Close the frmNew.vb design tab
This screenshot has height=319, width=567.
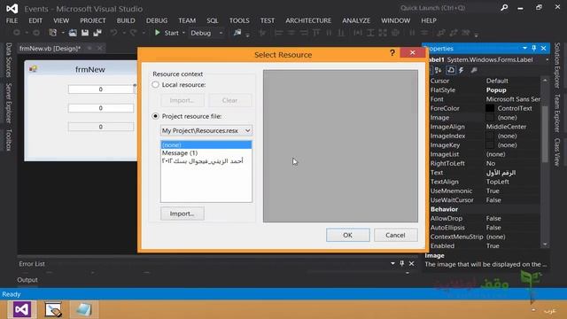pyautogui.click(x=100, y=48)
